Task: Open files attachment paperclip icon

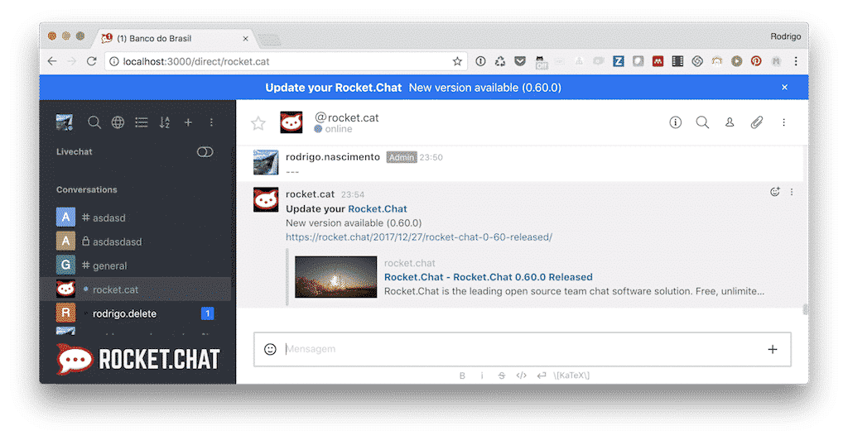Action: [x=757, y=122]
